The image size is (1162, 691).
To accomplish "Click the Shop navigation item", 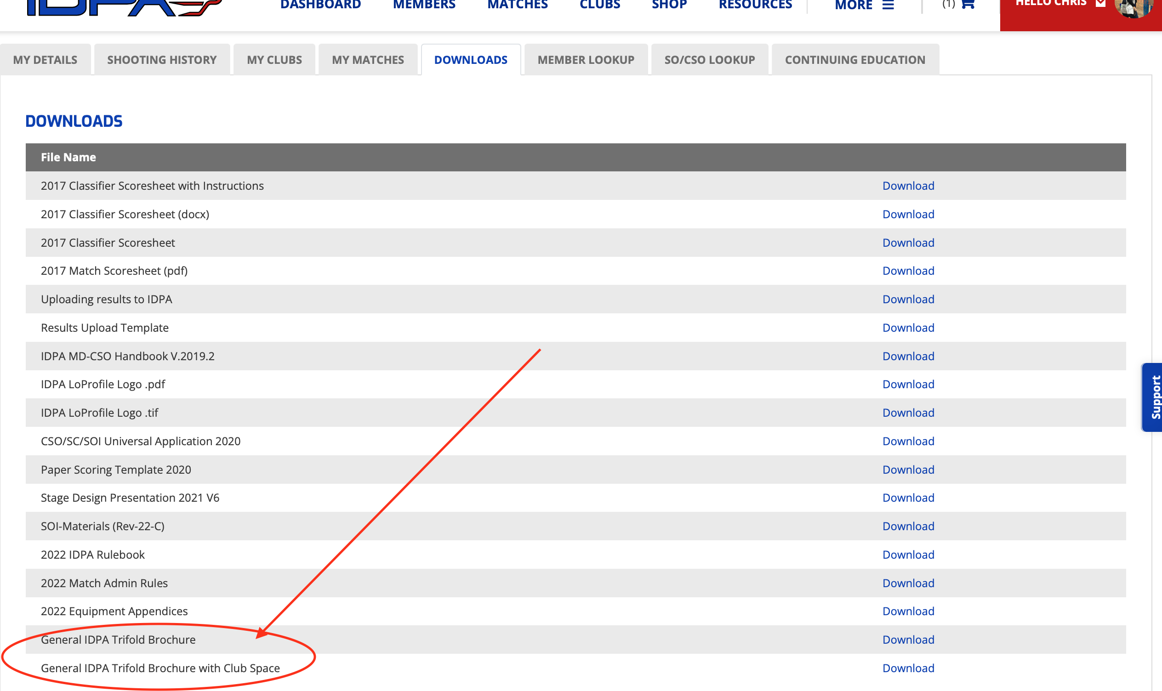I will tap(669, 6).
